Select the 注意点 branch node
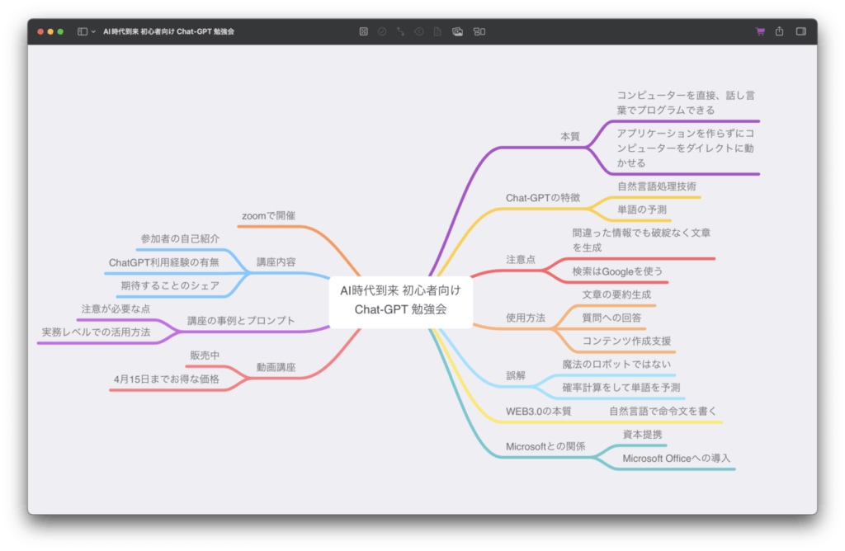The width and height of the screenshot is (845, 551). point(521,260)
